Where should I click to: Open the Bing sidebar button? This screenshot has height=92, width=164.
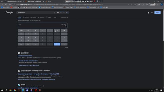pos(162,4)
